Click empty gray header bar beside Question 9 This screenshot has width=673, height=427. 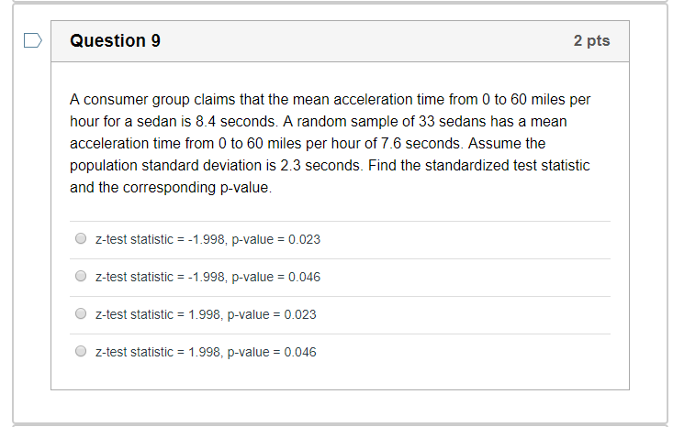[367, 40]
